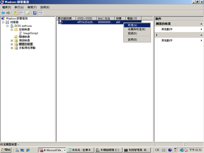
Task: Click the taskbar clock 下午 01:51
Action: tap(195, 150)
